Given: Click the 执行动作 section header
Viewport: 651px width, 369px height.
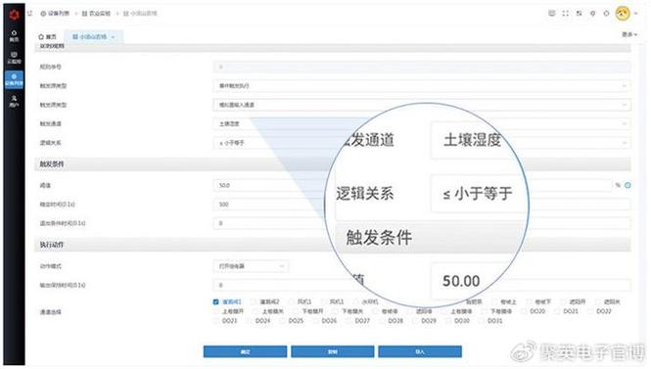Looking at the screenshot, I should pyautogui.click(x=52, y=245).
